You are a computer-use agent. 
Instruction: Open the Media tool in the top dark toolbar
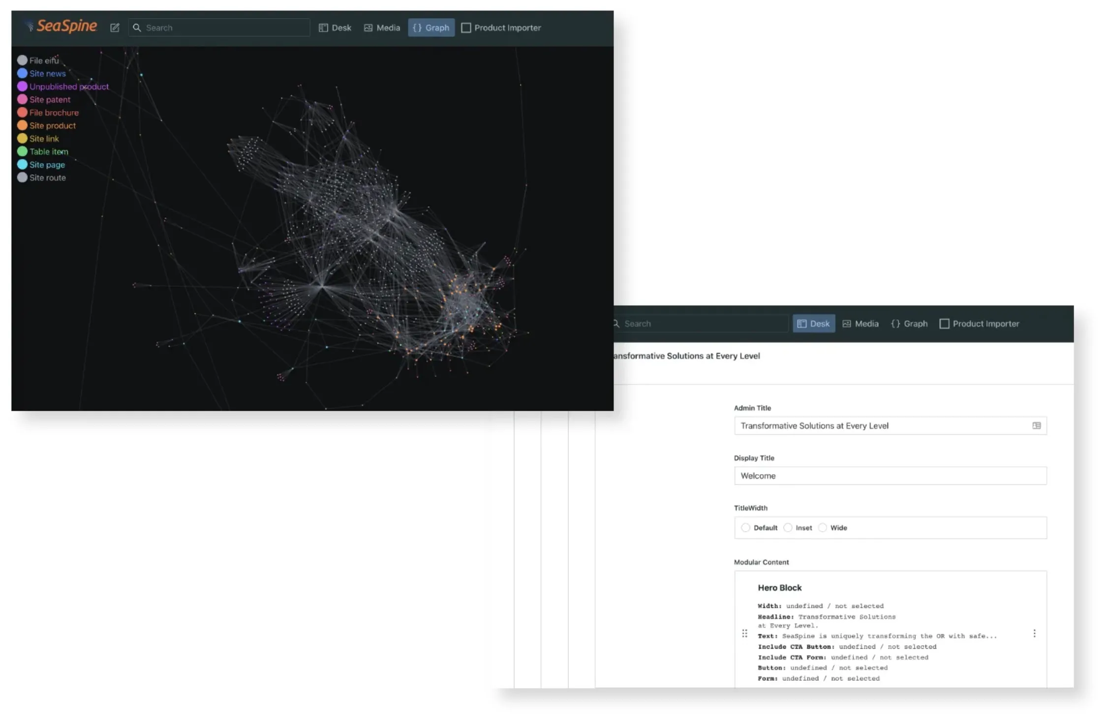382,28
